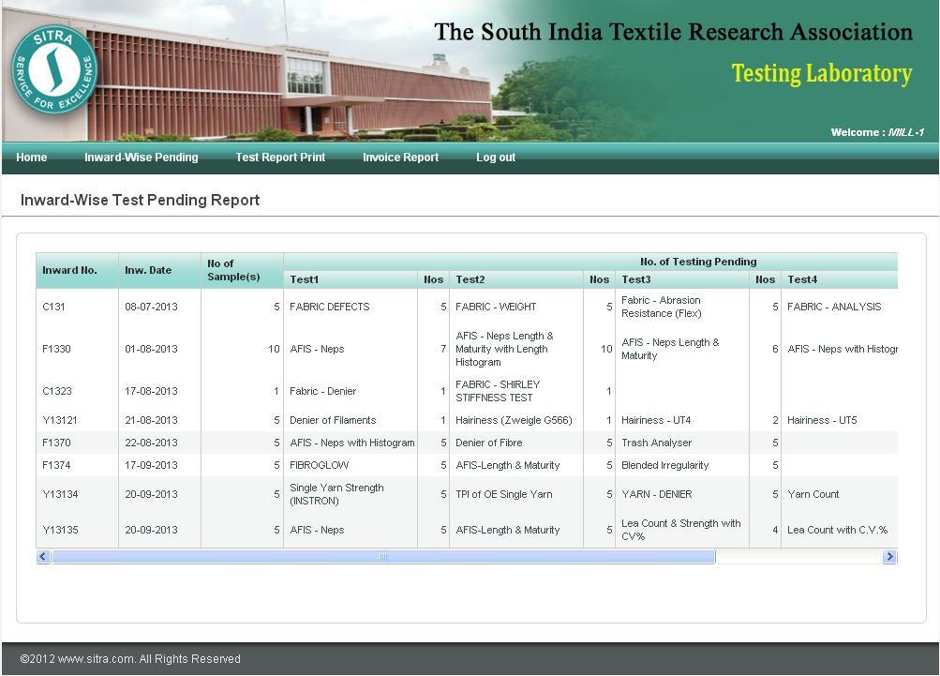This screenshot has height=676, width=940.
Task: Click the horizontal scrollbar thumb
Action: pyautogui.click(x=383, y=557)
